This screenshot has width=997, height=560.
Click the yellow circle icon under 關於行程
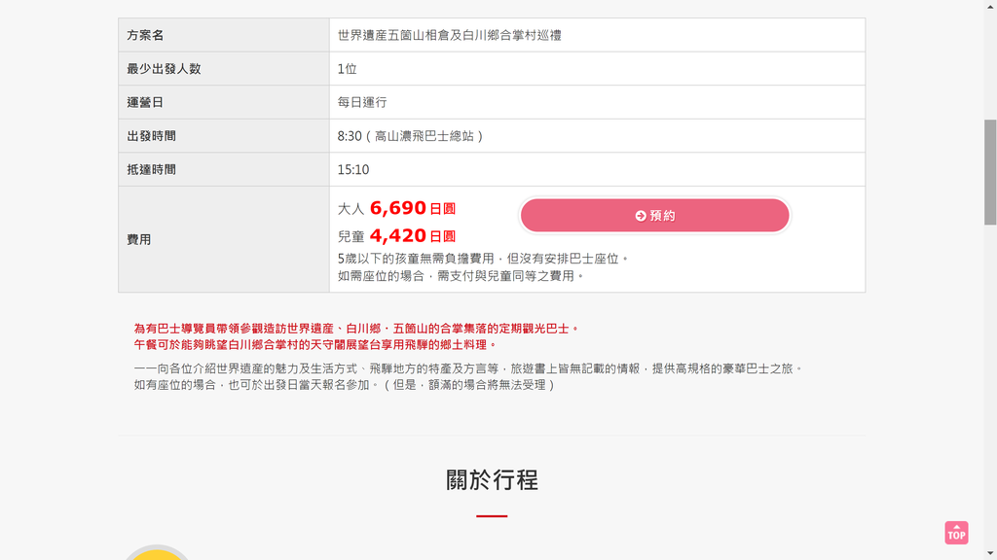point(157,552)
